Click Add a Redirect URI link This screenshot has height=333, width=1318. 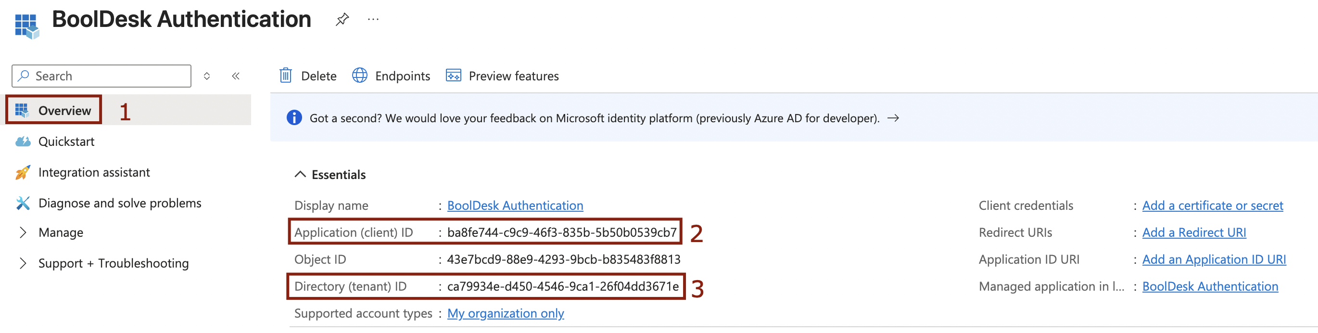1194,233
